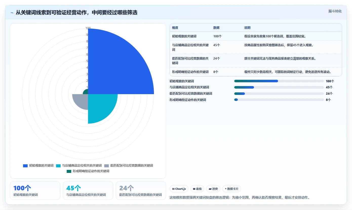Click the 说明 column header
The height and width of the screenshot is (210, 352).
click(x=247, y=28)
